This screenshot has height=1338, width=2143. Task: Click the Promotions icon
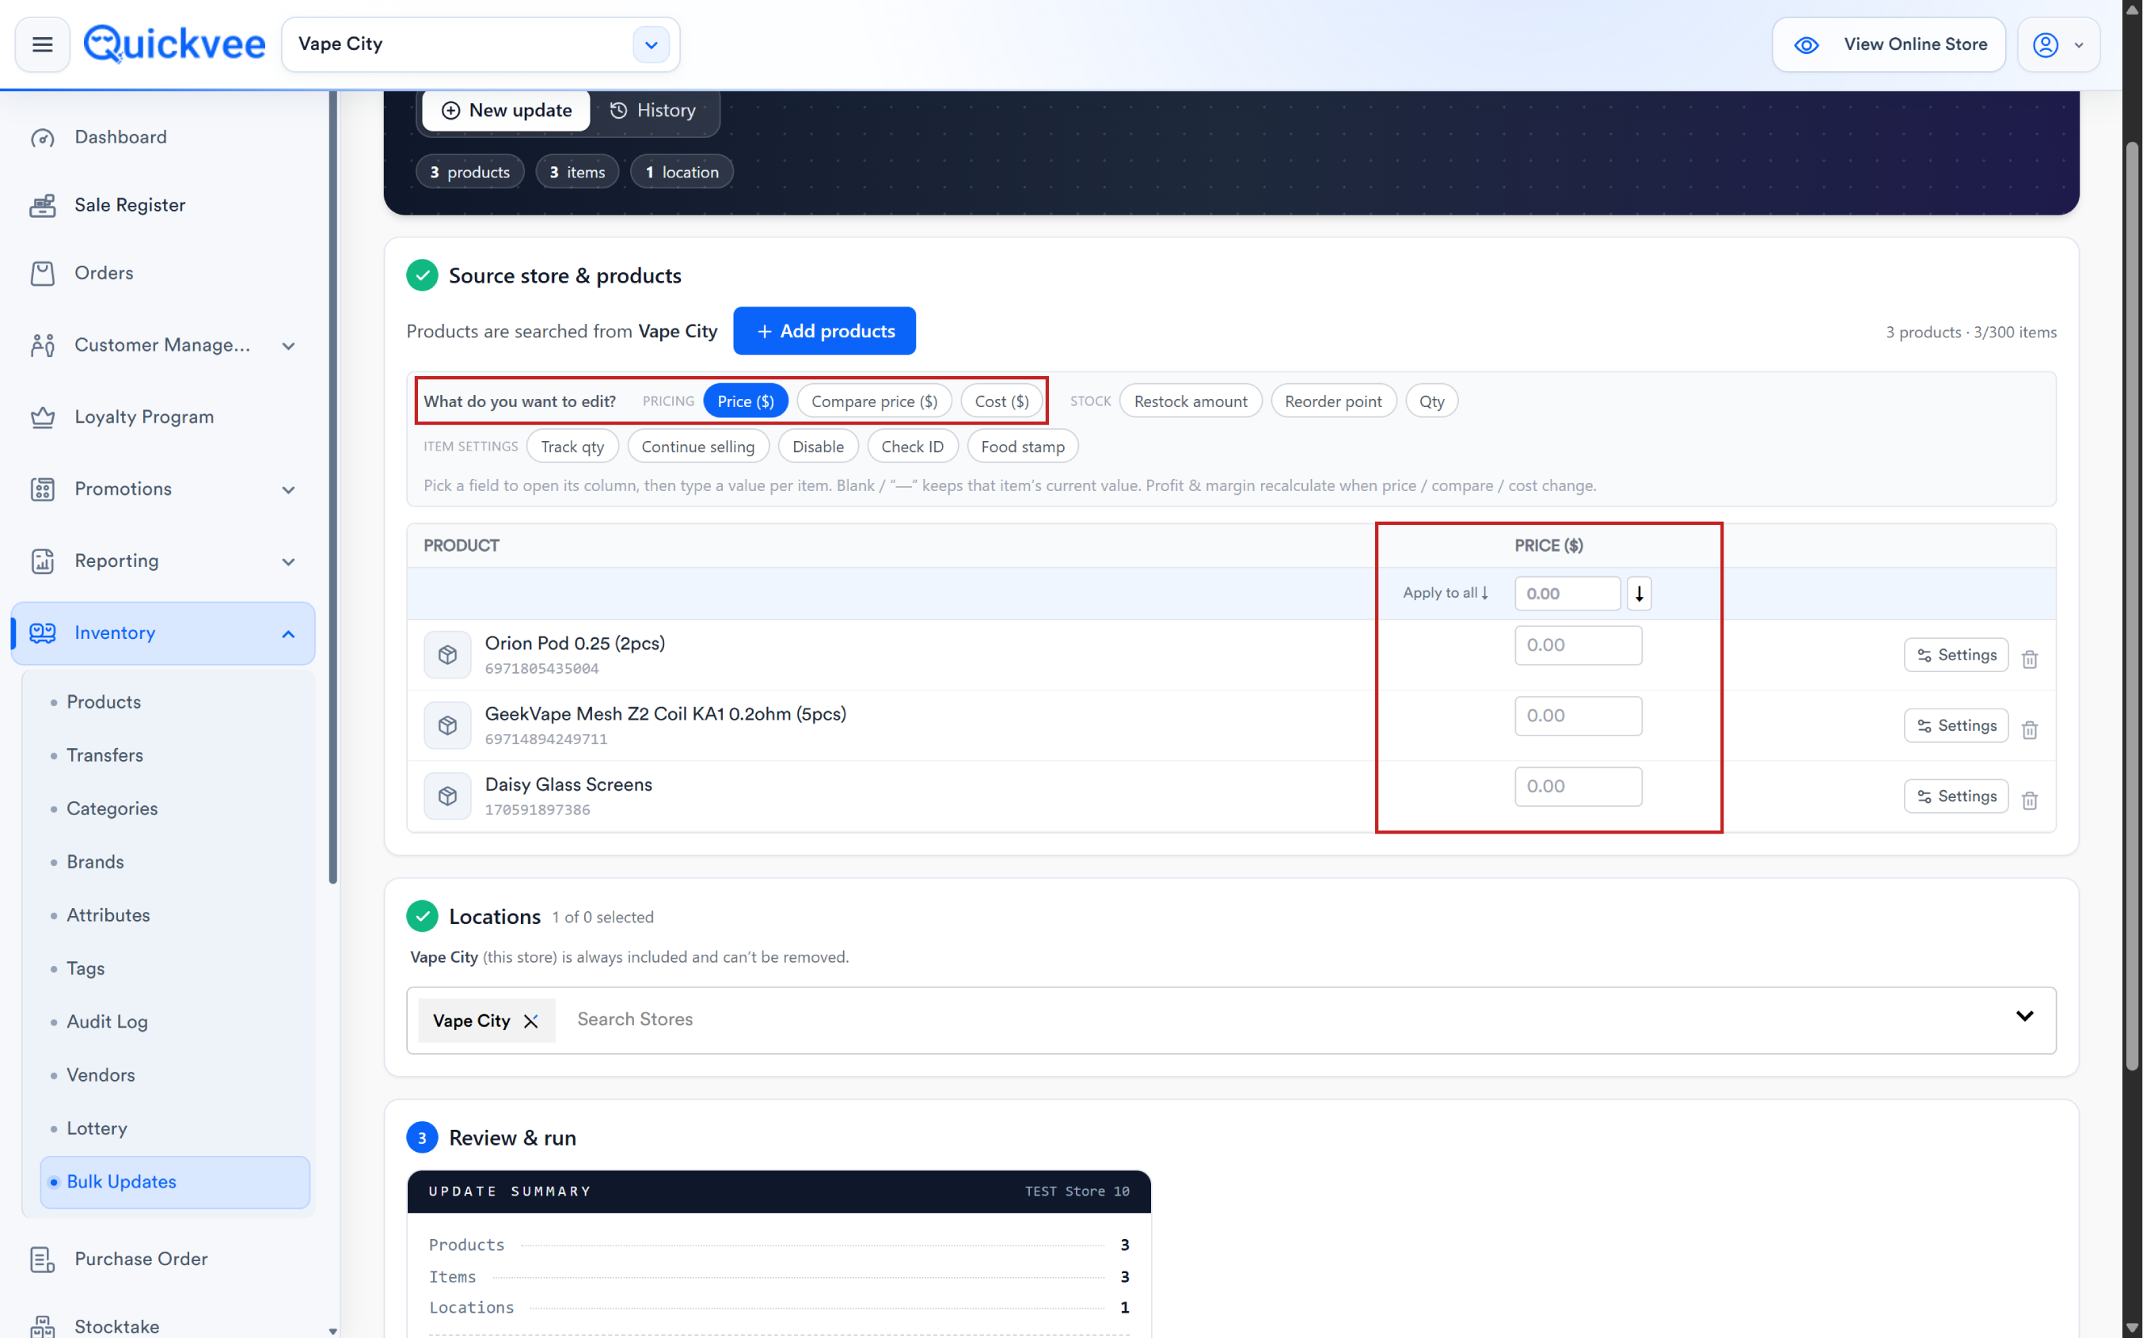pyautogui.click(x=43, y=489)
